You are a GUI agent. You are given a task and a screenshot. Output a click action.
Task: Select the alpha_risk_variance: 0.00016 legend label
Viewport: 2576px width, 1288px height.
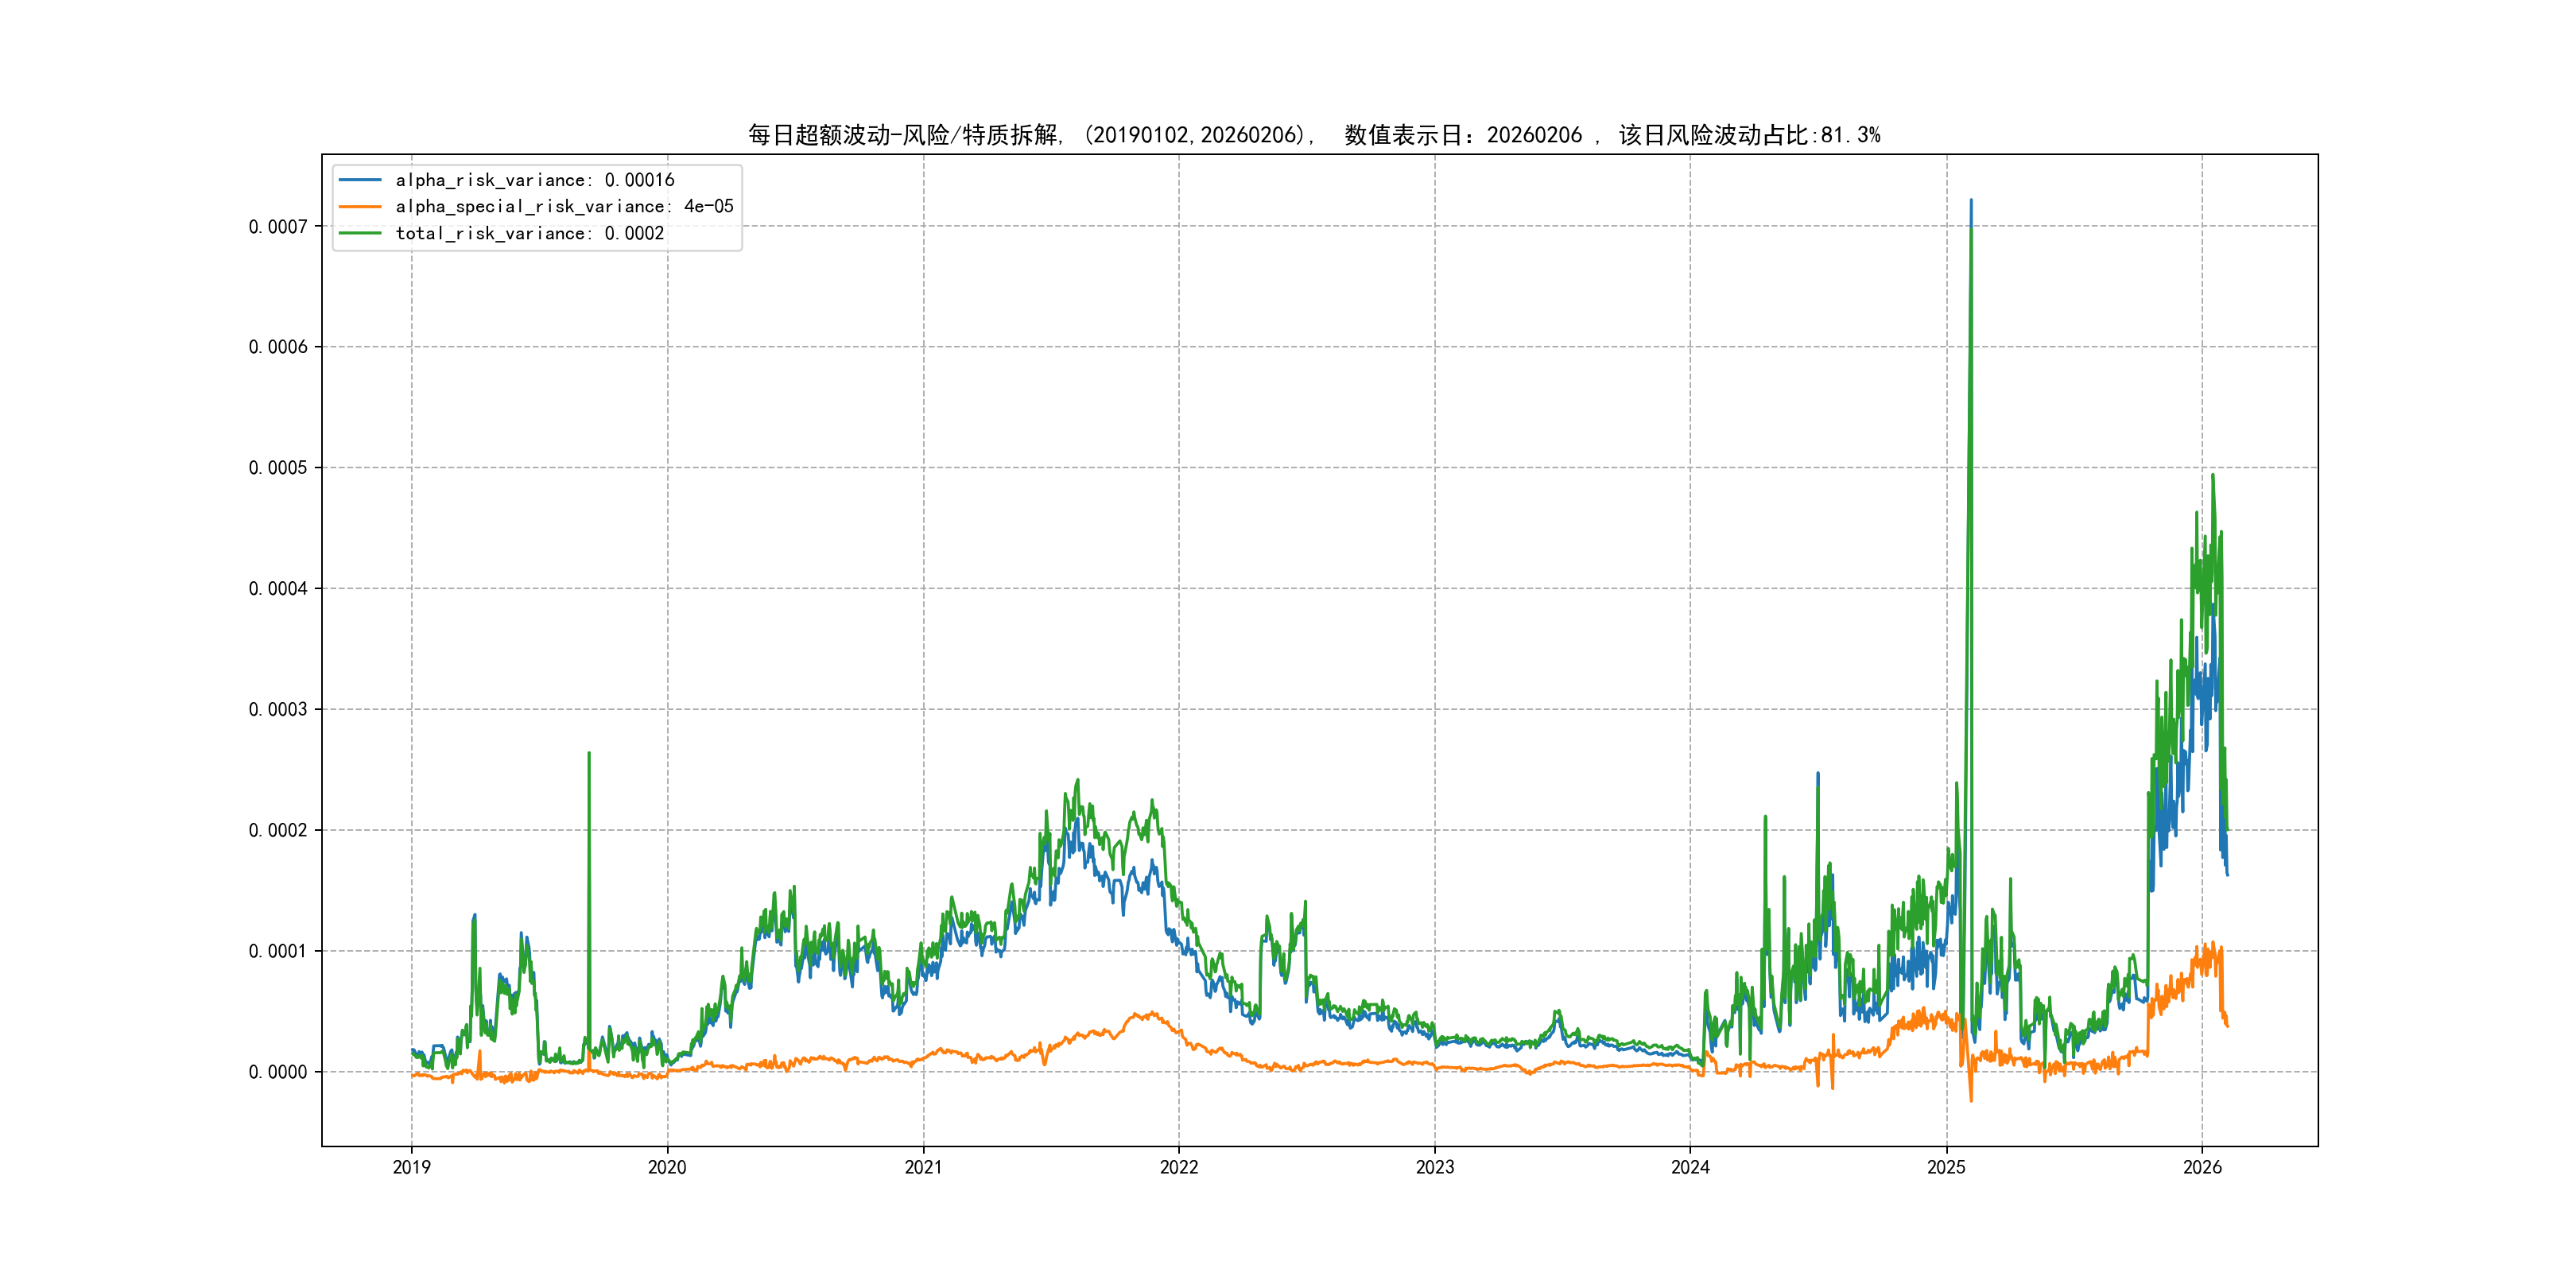[x=535, y=180]
